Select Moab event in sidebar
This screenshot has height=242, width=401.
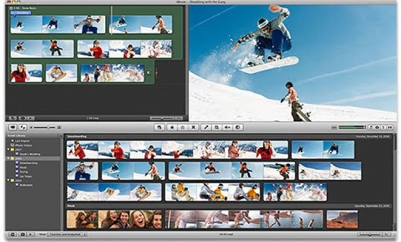pos(23,167)
